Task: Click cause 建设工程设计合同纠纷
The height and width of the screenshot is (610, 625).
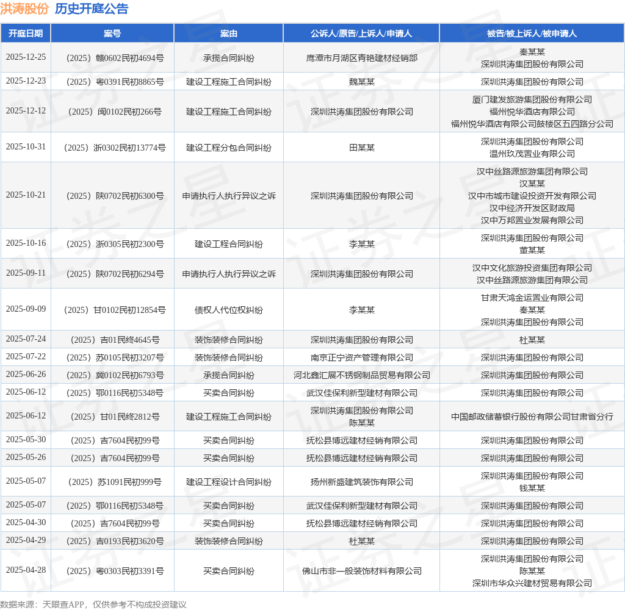Action: click(x=229, y=482)
